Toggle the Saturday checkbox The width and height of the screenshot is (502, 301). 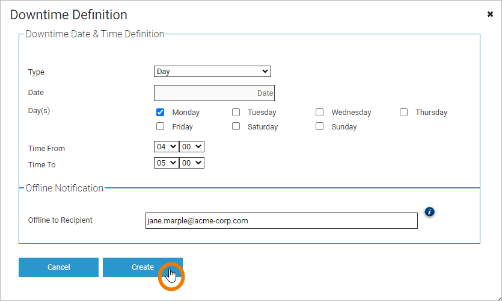(236, 126)
